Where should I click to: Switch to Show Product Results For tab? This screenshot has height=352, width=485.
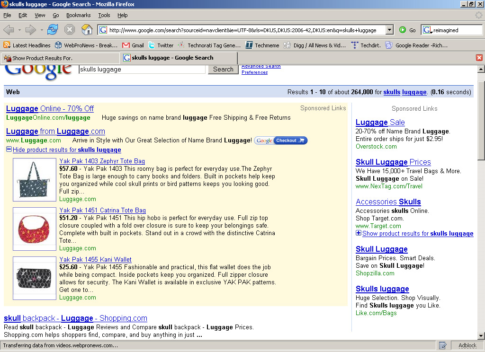tap(60, 58)
